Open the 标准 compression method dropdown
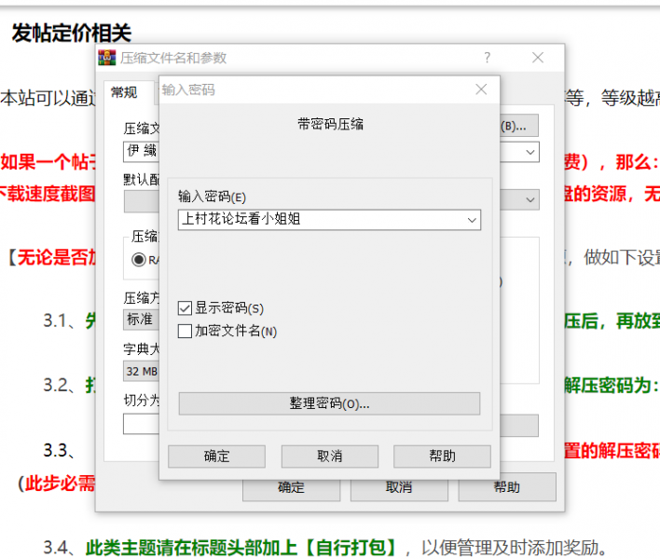 tap(141, 320)
